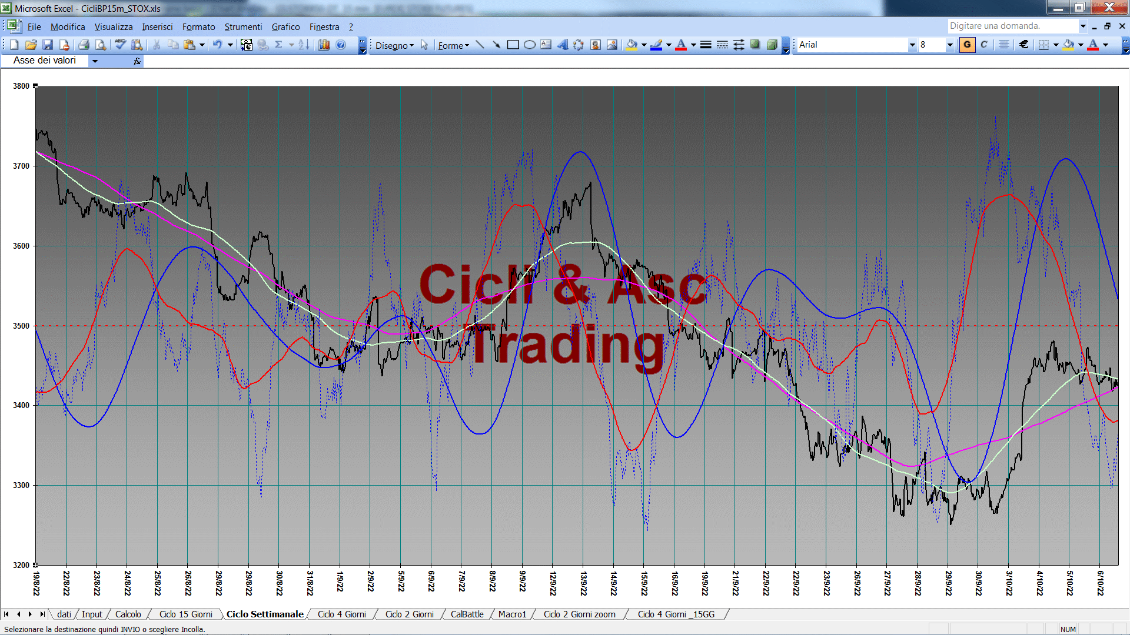Viewport: 1130px width, 635px height.
Task: Click the Euro conversion icon in the standard toolbar
Action: click(x=247, y=45)
